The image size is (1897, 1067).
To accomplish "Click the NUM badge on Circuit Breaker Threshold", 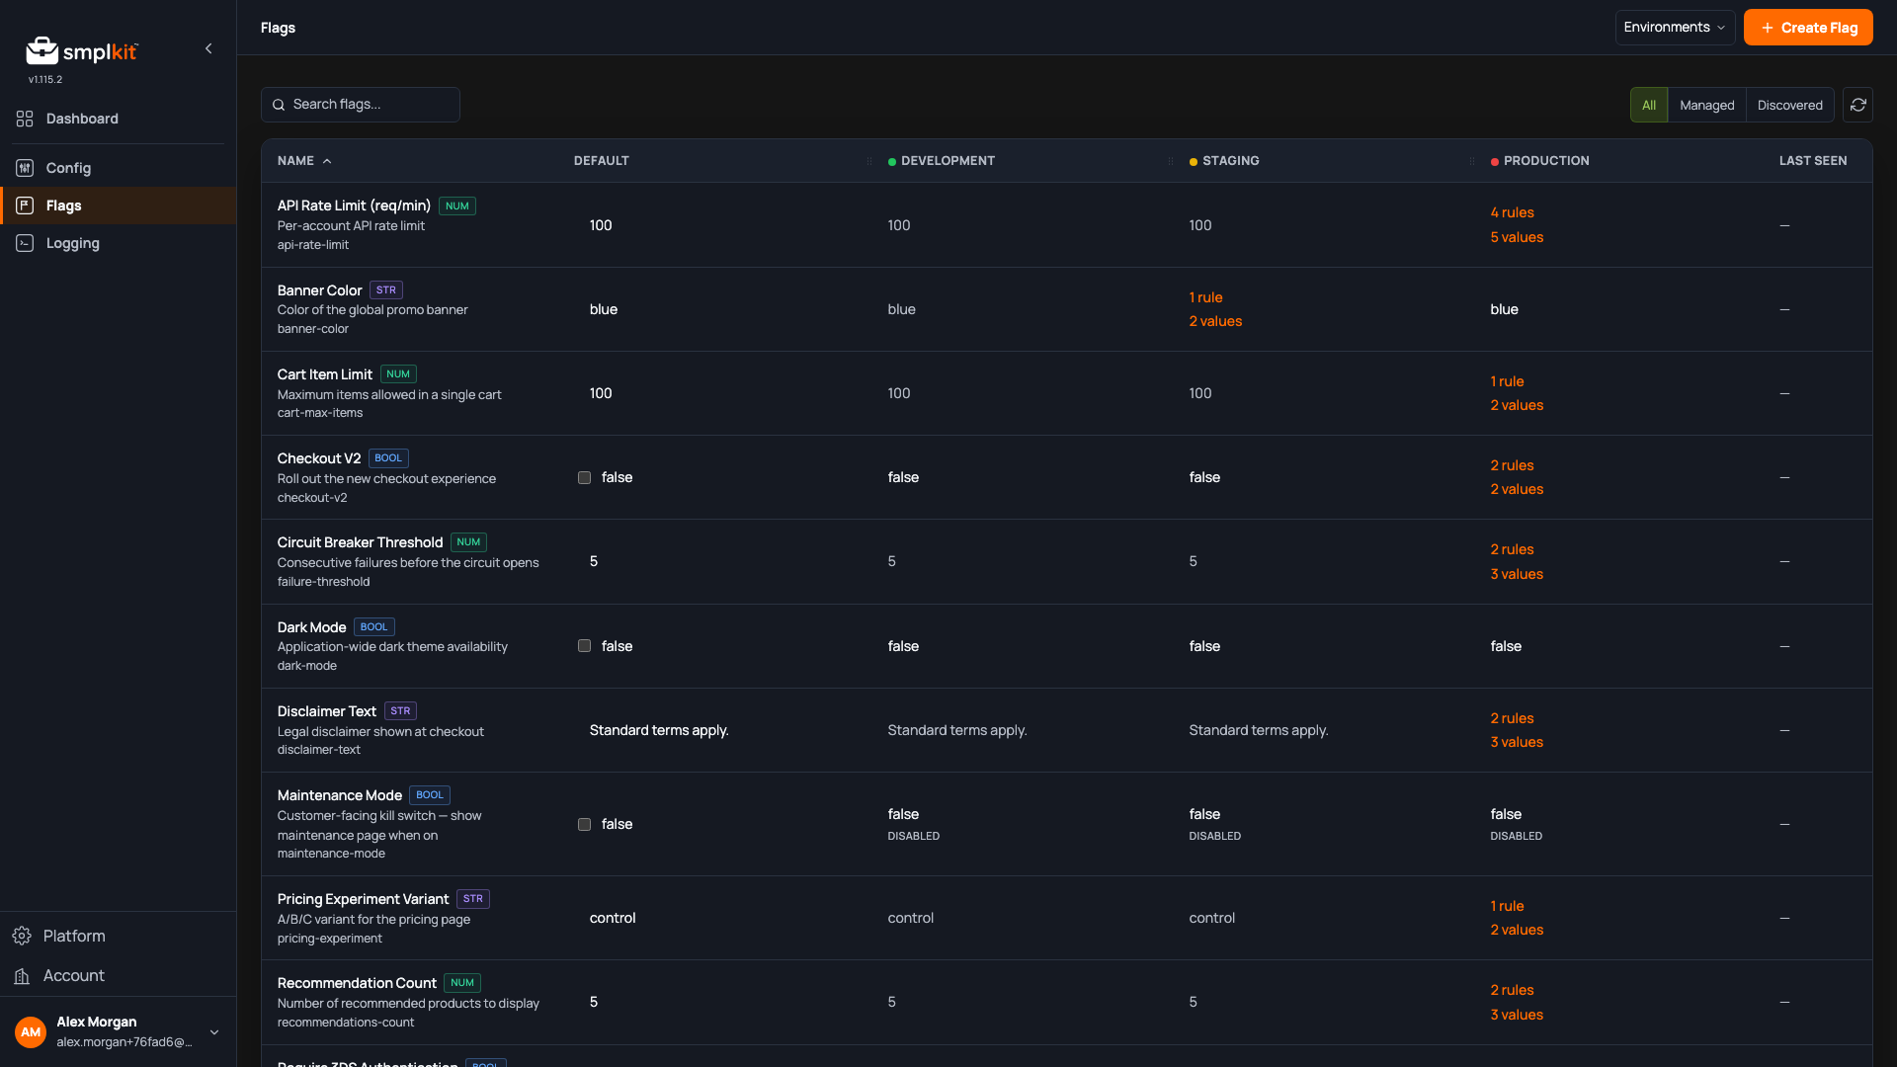I will click(x=468, y=542).
